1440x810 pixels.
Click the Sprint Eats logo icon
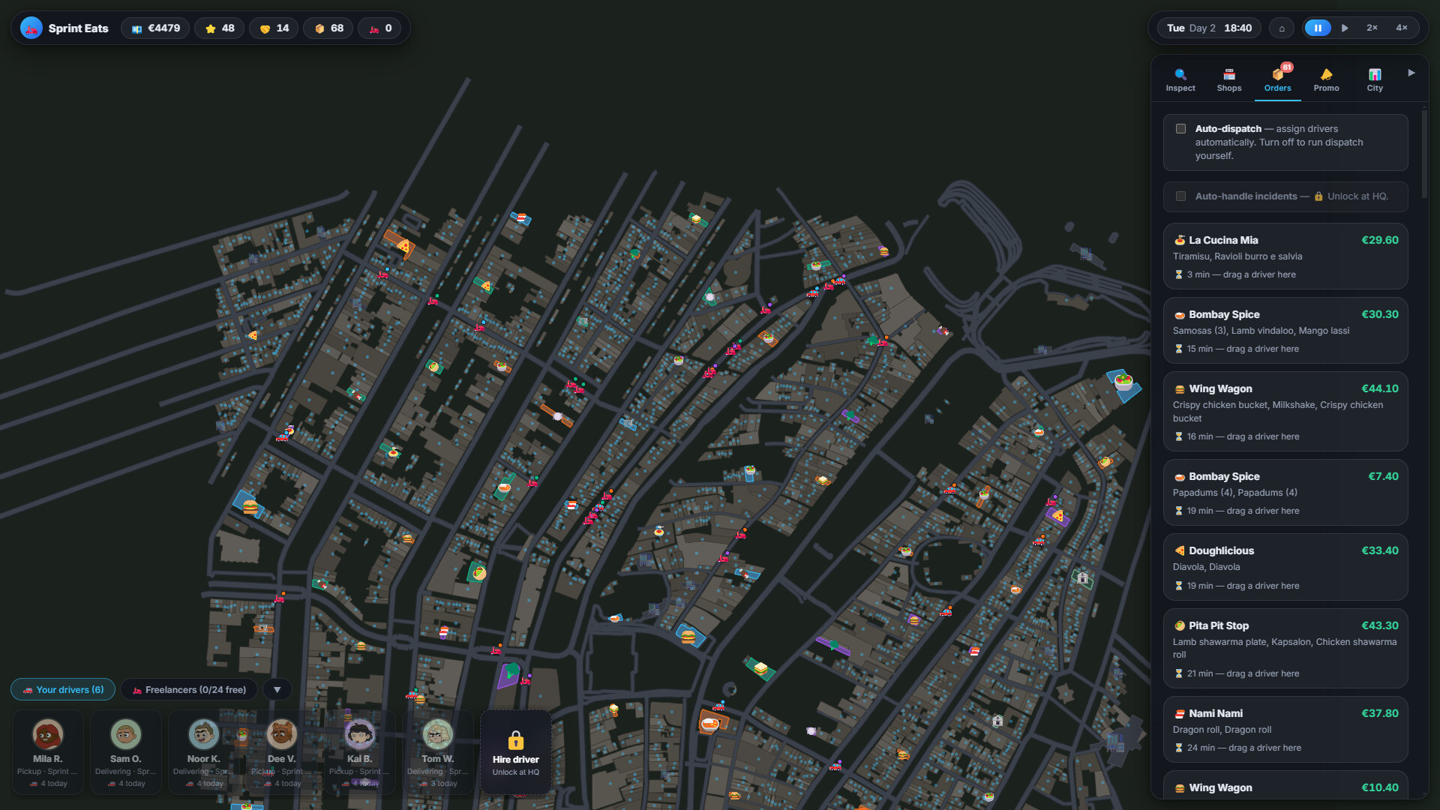coord(31,28)
